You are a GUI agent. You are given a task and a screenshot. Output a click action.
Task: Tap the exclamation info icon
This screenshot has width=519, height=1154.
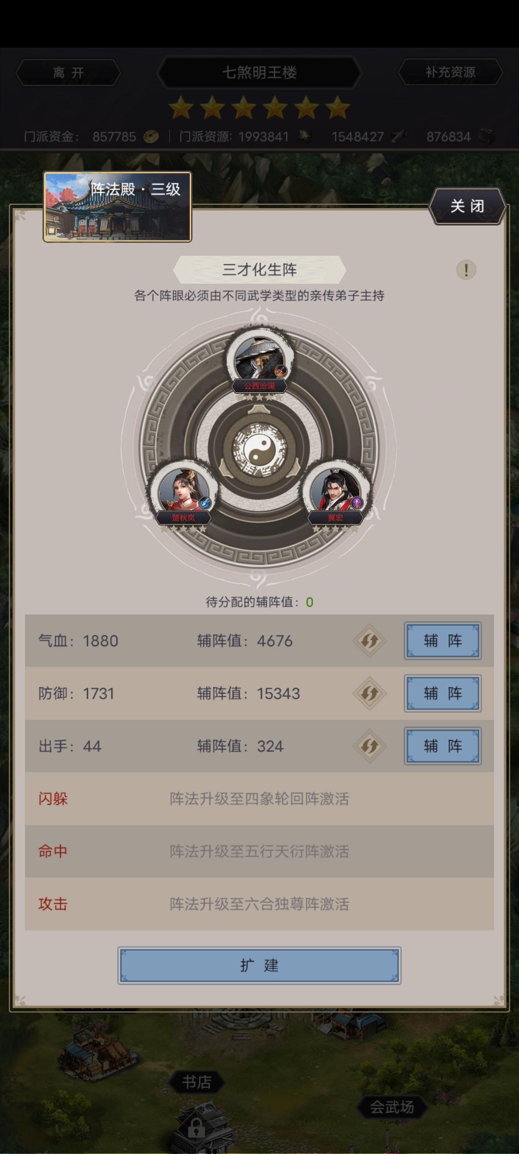(x=466, y=269)
